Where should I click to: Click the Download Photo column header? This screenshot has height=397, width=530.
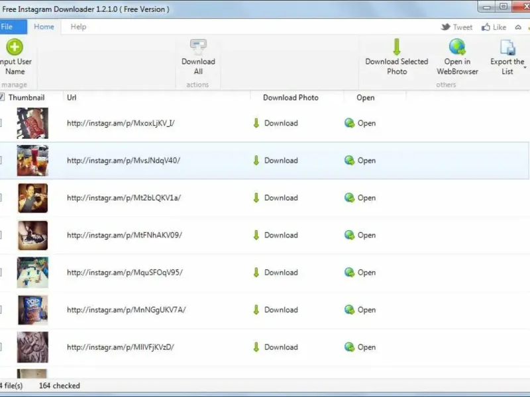click(x=291, y=97)
